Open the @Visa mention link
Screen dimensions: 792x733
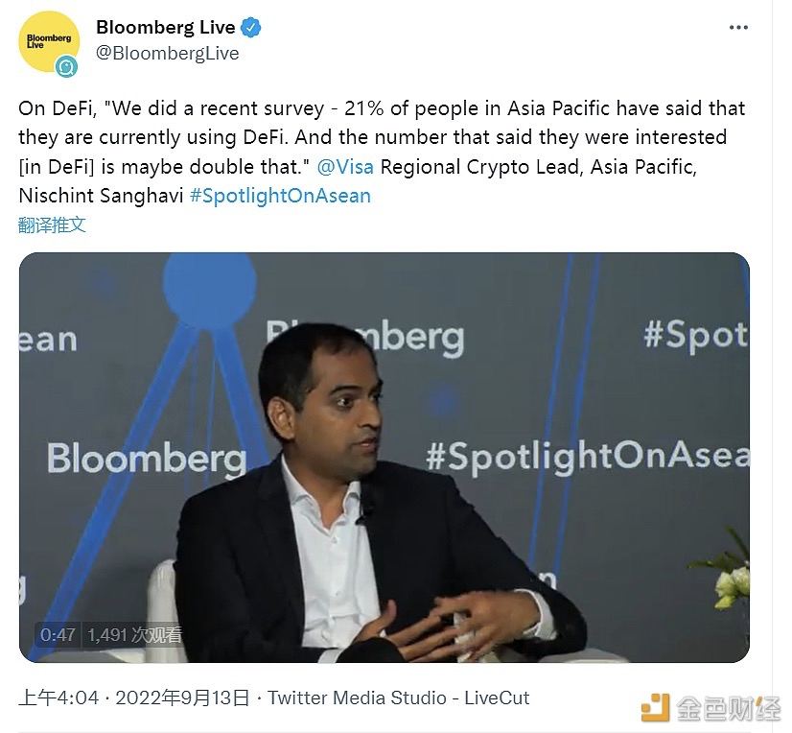345,167
